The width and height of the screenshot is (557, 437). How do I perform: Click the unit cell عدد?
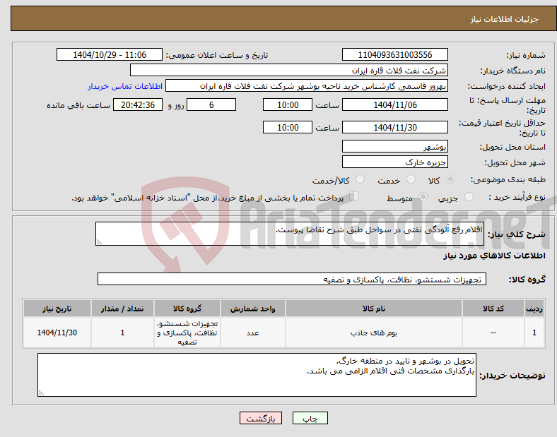[x=253, y=333]
